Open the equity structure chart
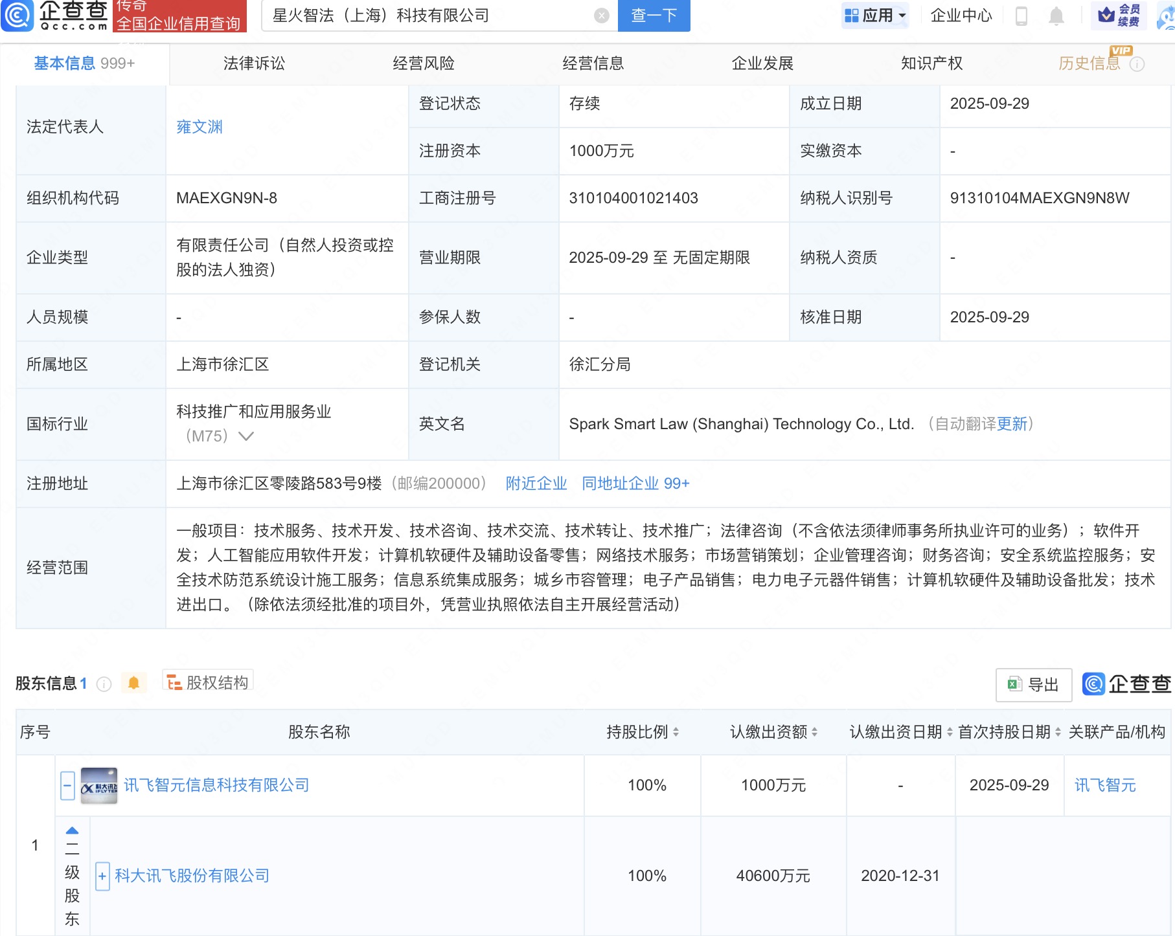1175x936 pixels. point(208,683)
